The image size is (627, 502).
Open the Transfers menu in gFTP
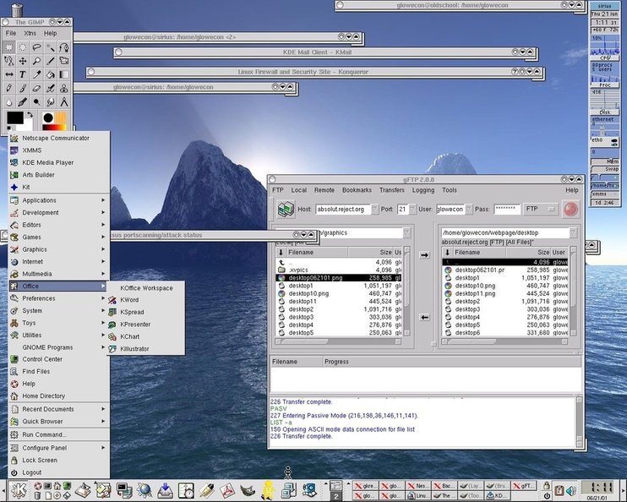coord(392,190)
